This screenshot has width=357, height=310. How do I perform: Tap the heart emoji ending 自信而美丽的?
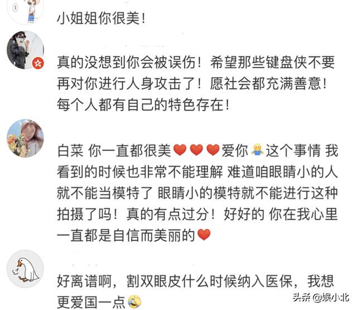click(204, 235)
